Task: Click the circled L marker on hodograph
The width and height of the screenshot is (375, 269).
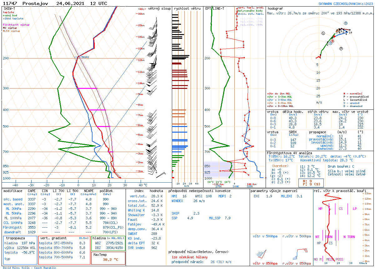Action: [x=323, y=33]
